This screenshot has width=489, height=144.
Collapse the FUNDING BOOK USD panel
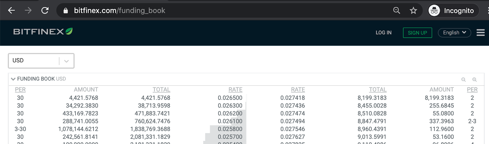coord(13,79)
